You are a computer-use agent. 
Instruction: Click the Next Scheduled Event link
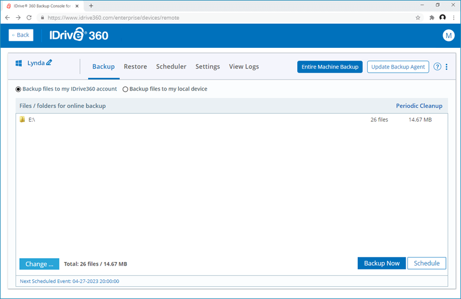click(x=69, y=281)
